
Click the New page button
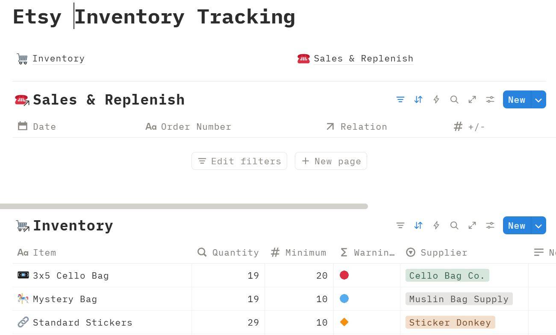tap(331, 161)
